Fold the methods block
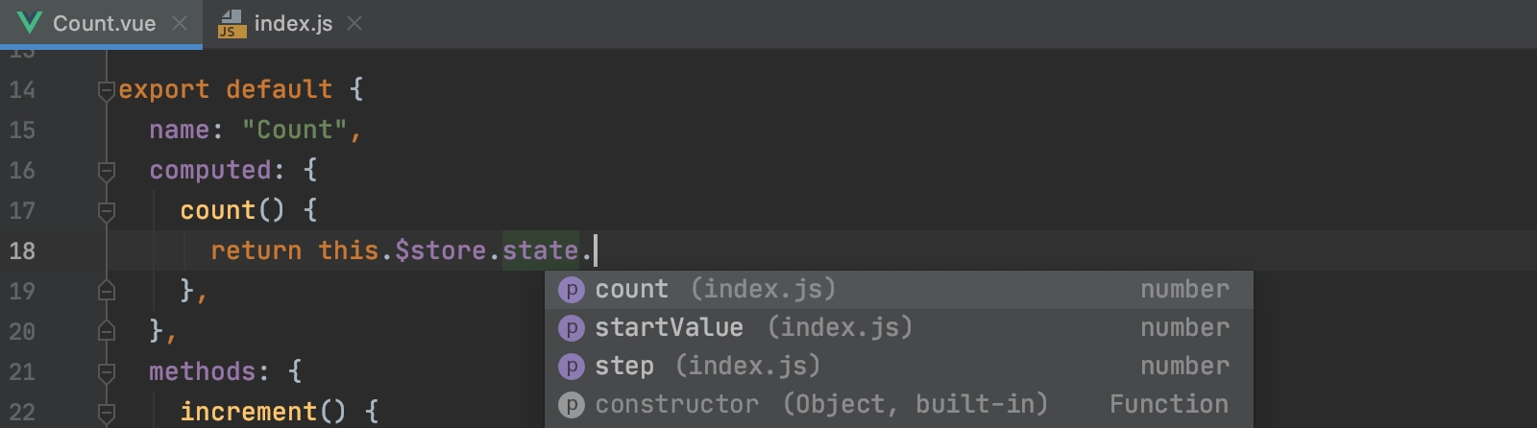Screen dimensions: 1537x428 [x=107, y=372]
